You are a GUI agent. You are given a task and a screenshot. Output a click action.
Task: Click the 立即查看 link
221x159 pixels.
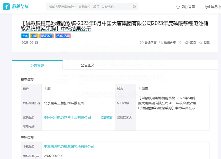(x=107, y=118)
